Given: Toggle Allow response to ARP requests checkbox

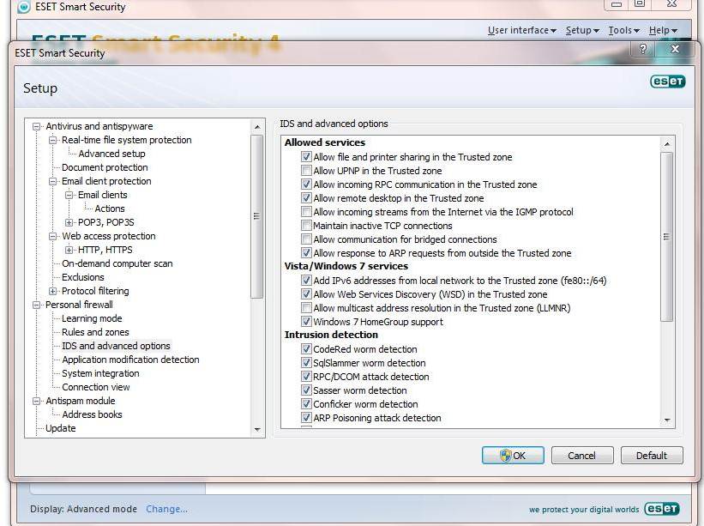Looking at the screenshot, I should click(306, 253).
